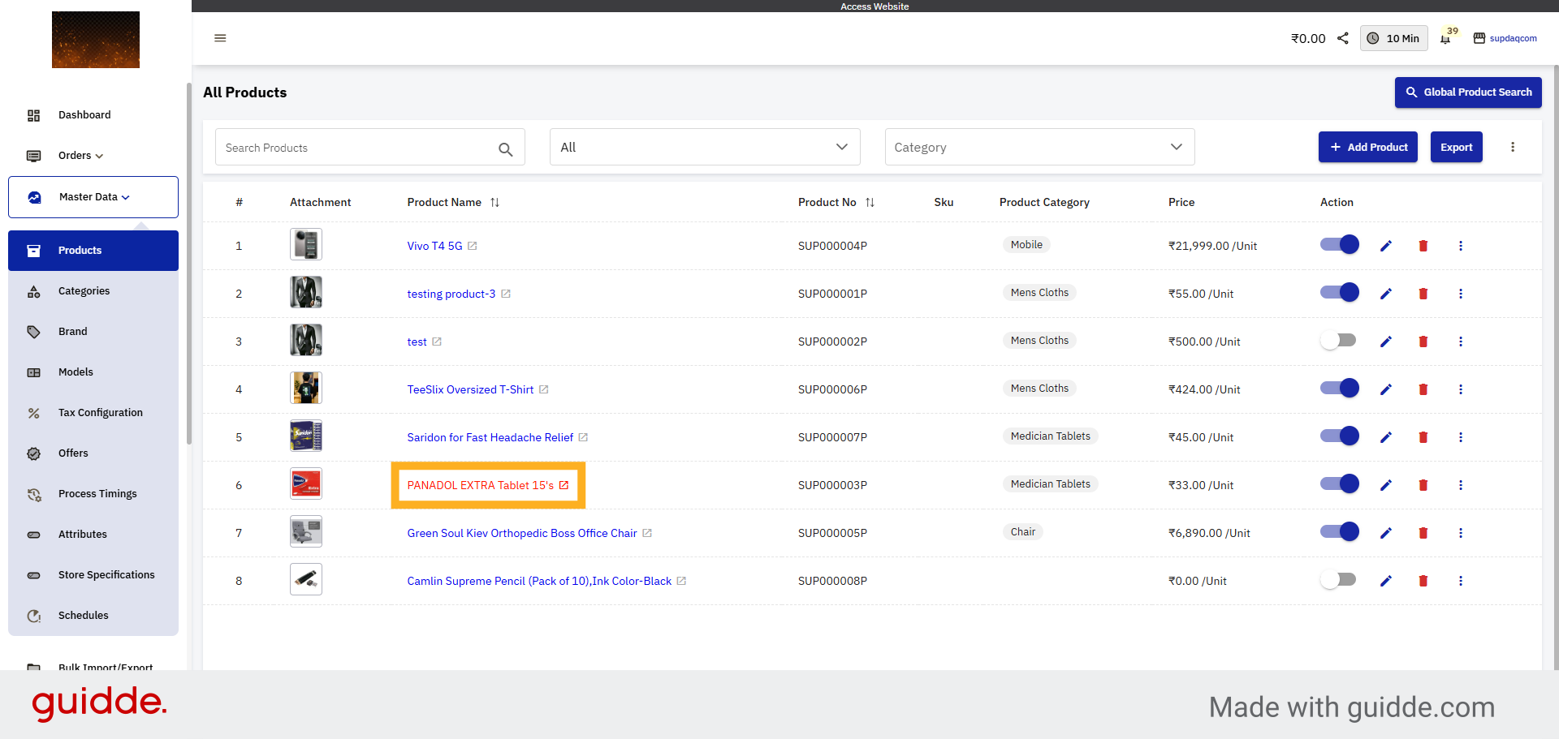Expand the Orders menu in sidebar
This screenshot has width=1559, height=739.
coord(80,156)
